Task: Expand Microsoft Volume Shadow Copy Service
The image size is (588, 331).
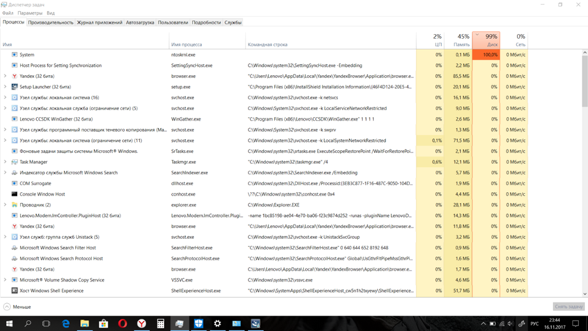Action: pos(5,280)
